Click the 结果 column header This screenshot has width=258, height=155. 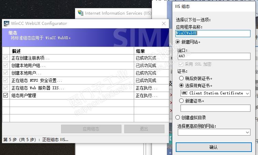click(x=152, y=51)
